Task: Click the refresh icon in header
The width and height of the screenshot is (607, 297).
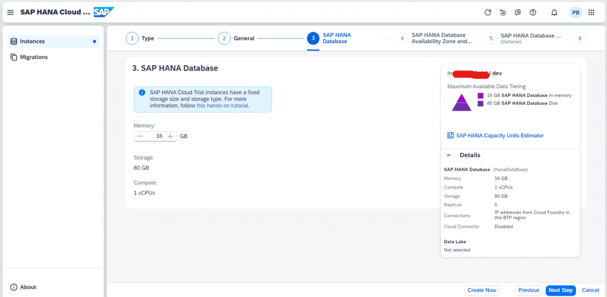Action: [488, 12]
